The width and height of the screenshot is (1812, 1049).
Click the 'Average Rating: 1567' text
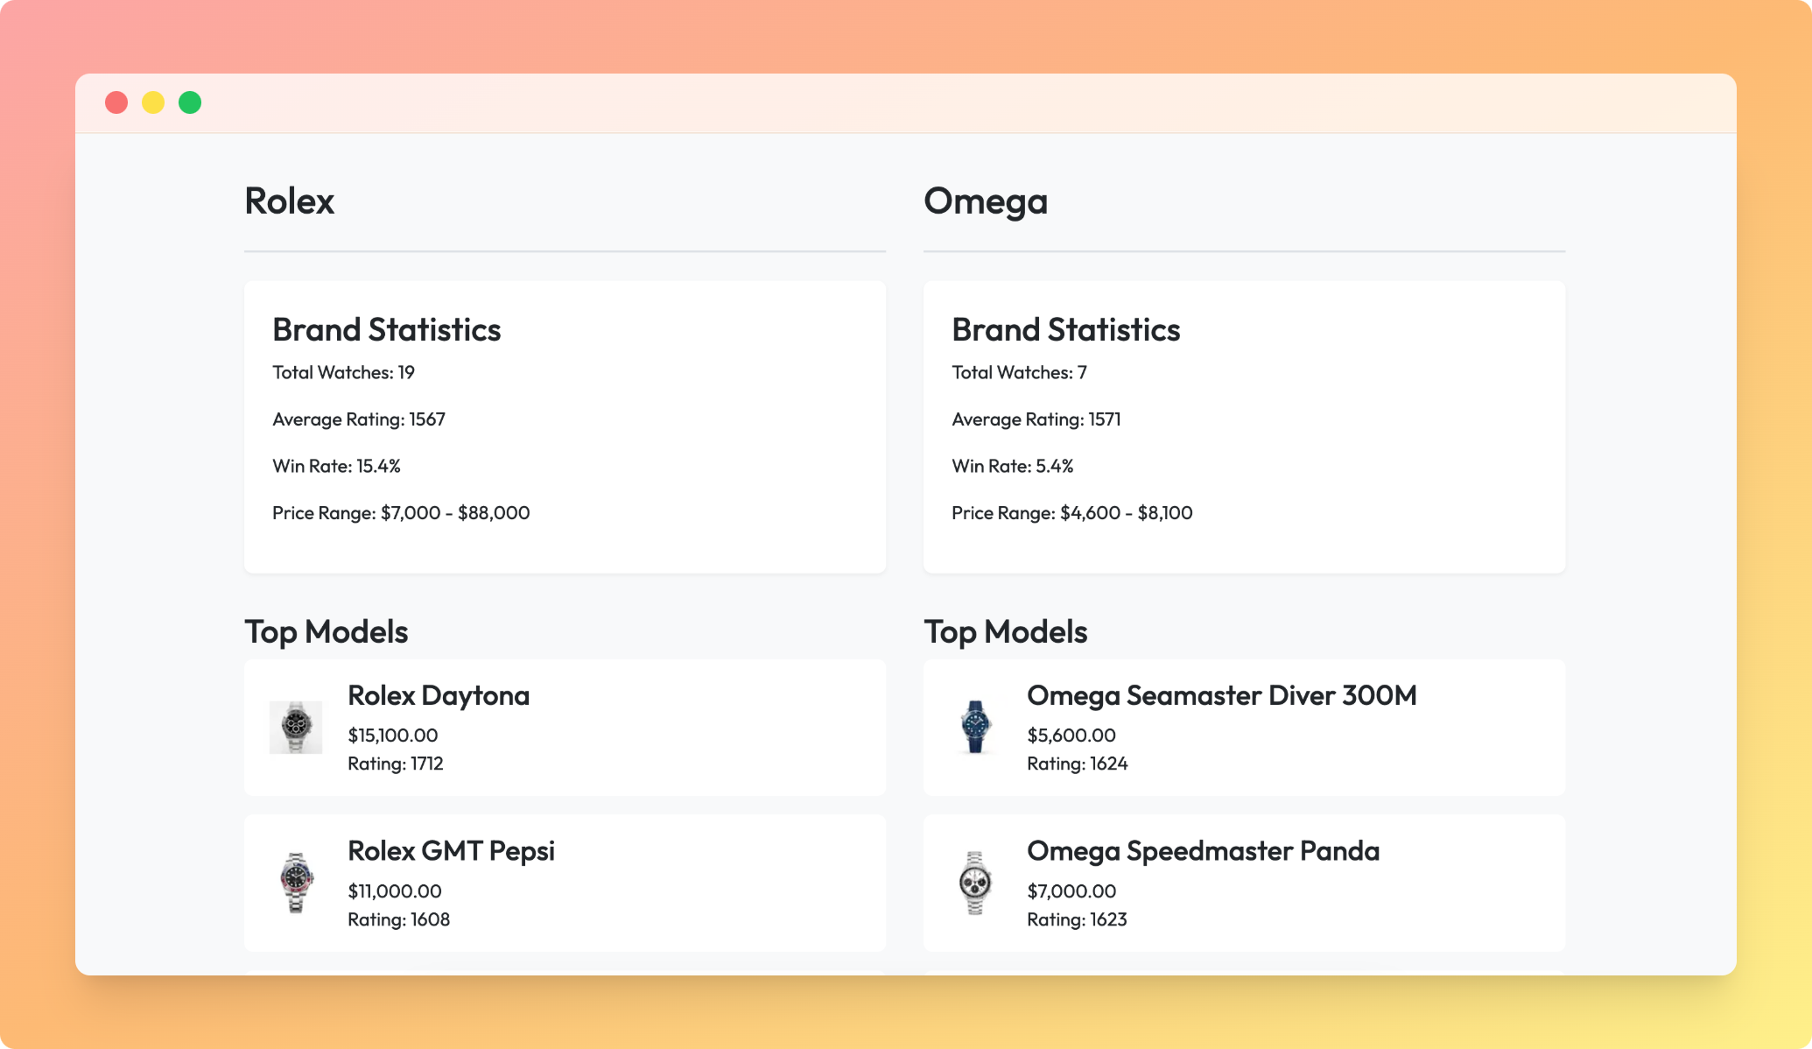(x=359, y=419)
